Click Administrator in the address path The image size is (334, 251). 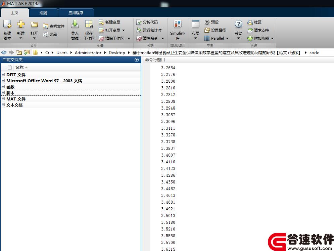[x=88, y=53]
